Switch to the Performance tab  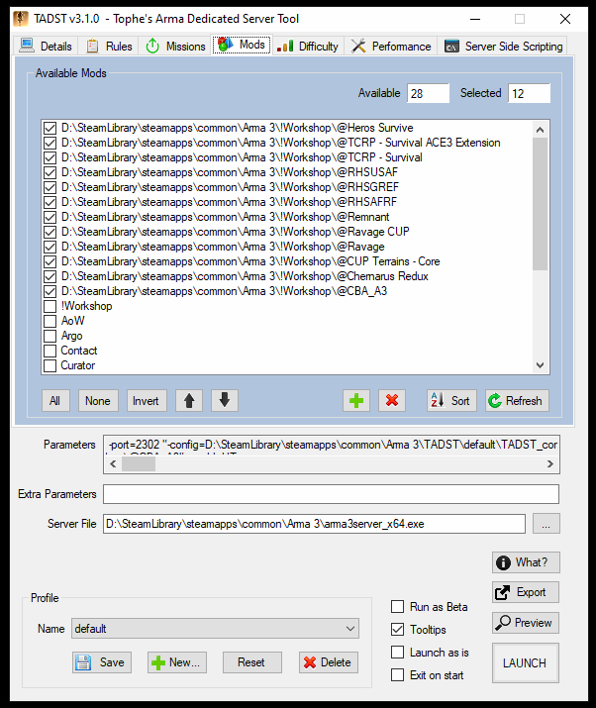391,46
